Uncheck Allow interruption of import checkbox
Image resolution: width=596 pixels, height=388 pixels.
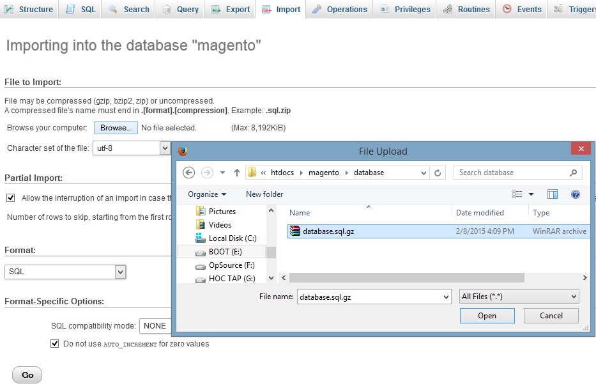click(10, 198)
